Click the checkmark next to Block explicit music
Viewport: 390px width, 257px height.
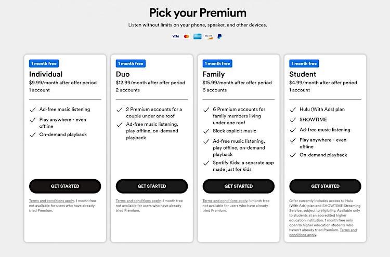(x=206, y=131)
